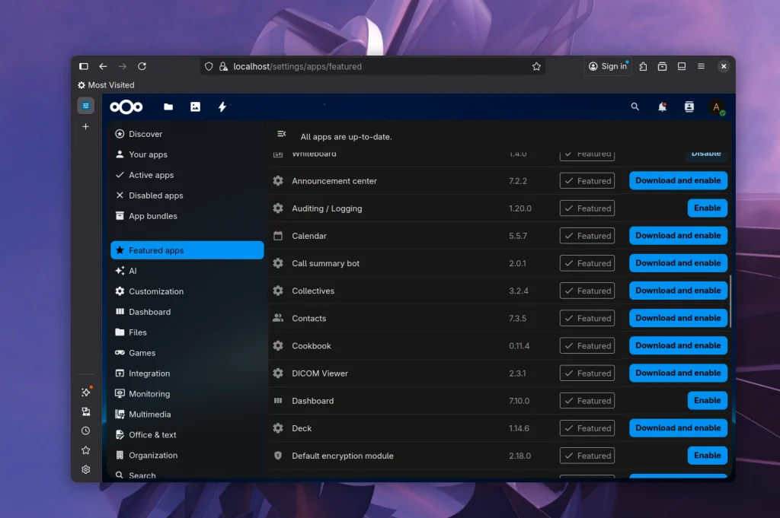The height and width of the screenshot is (518, 780).
Task: Open tracking protection shield icon
Action: (x=209, y=66)
